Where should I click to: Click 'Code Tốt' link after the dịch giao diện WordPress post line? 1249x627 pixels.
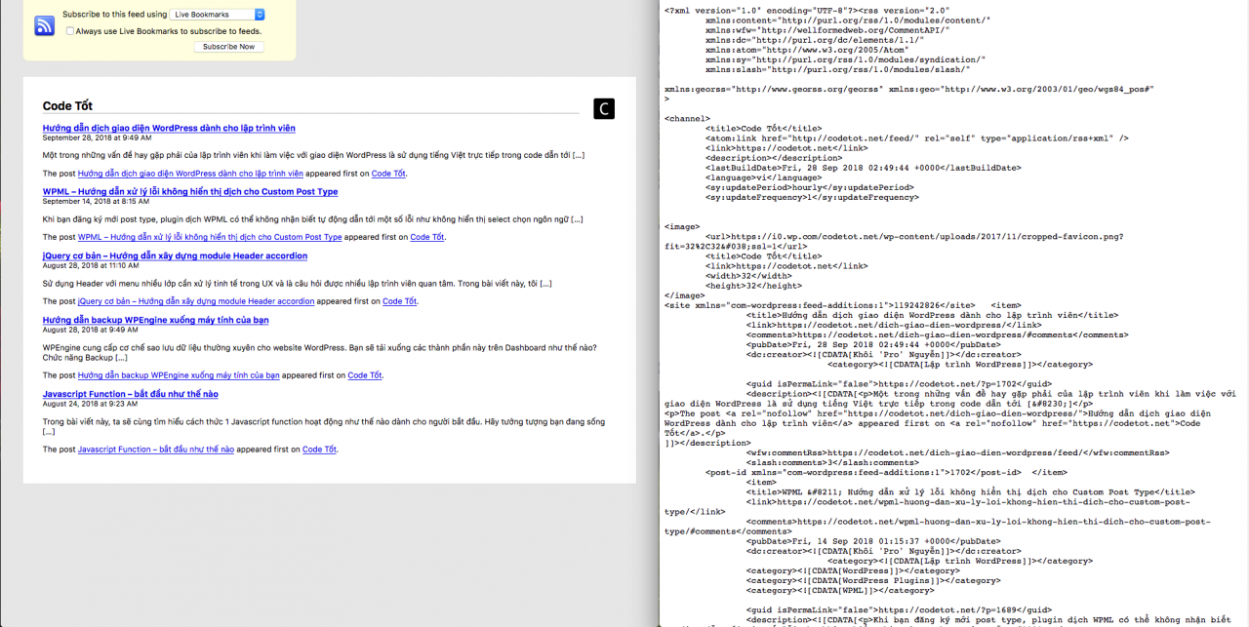point(388,174)
